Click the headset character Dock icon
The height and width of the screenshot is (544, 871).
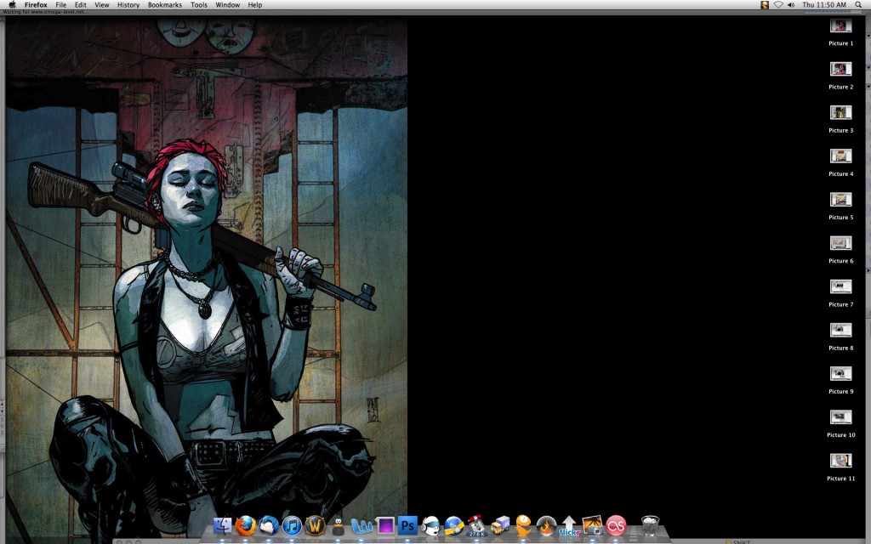(x=431, y=525)
